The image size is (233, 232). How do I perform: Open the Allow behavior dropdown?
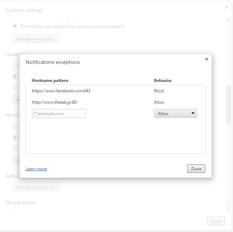point(175,114)
